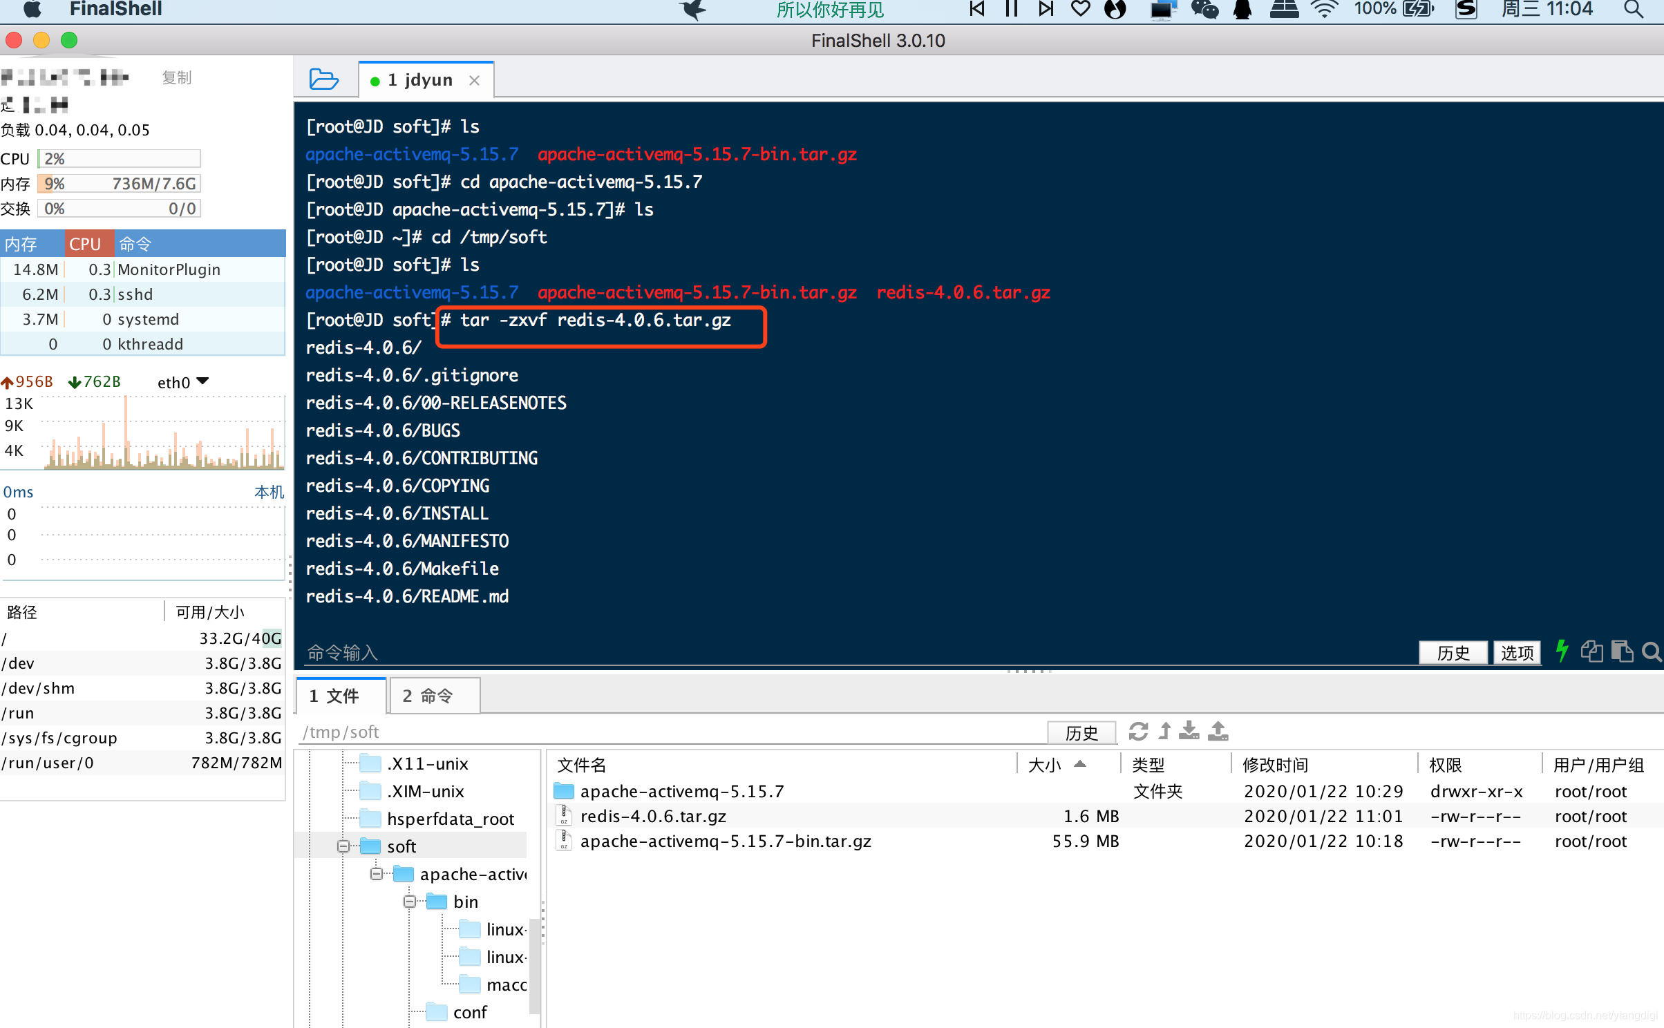Screen dimensions: 1664x1028
Task: Collapse the bin folder node
Action: click(x=410, y=902)
